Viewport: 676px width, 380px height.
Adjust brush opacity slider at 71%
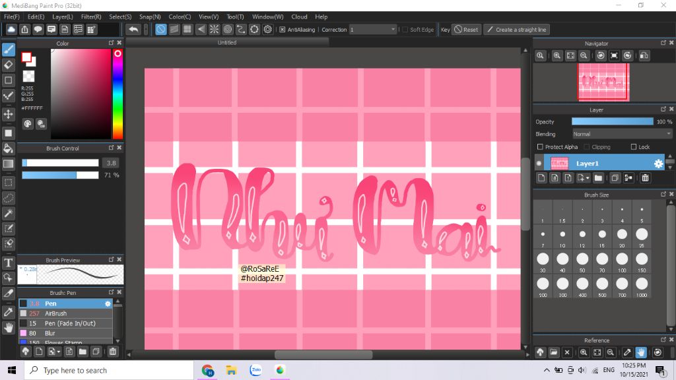[60, 175]
